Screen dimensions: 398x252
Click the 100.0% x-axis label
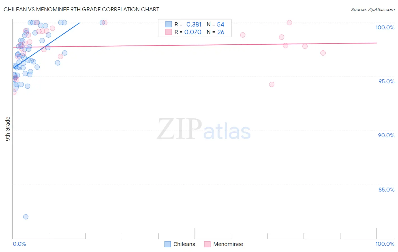coord(385,244)
